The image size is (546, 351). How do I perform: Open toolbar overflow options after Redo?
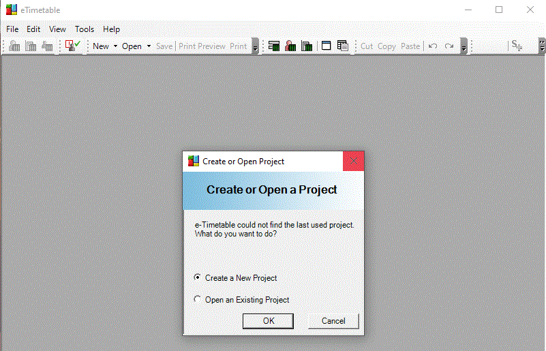[464, 46]
